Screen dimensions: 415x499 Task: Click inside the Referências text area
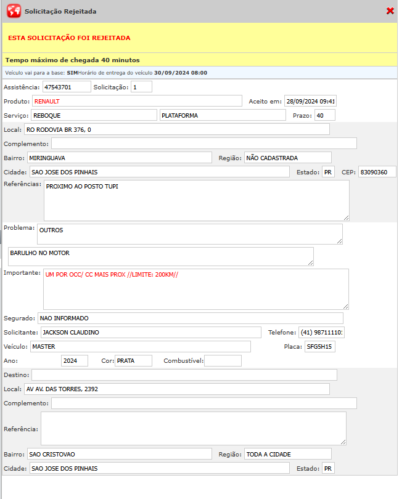(196, 200)
